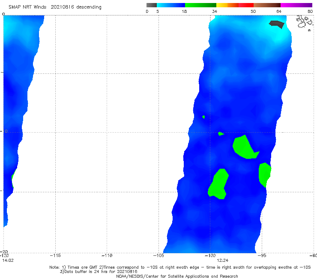Click the 'Data buffer is 24 hrs' note
Image resolution: width=317 pixels, height=279 pixels.
[99, 272]
